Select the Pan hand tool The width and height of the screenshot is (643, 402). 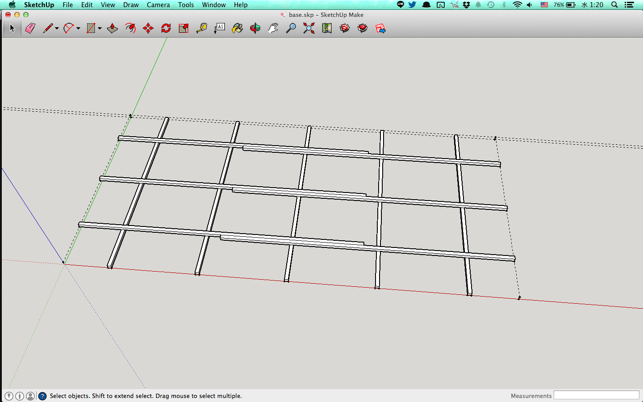click(x=273, y=29)
